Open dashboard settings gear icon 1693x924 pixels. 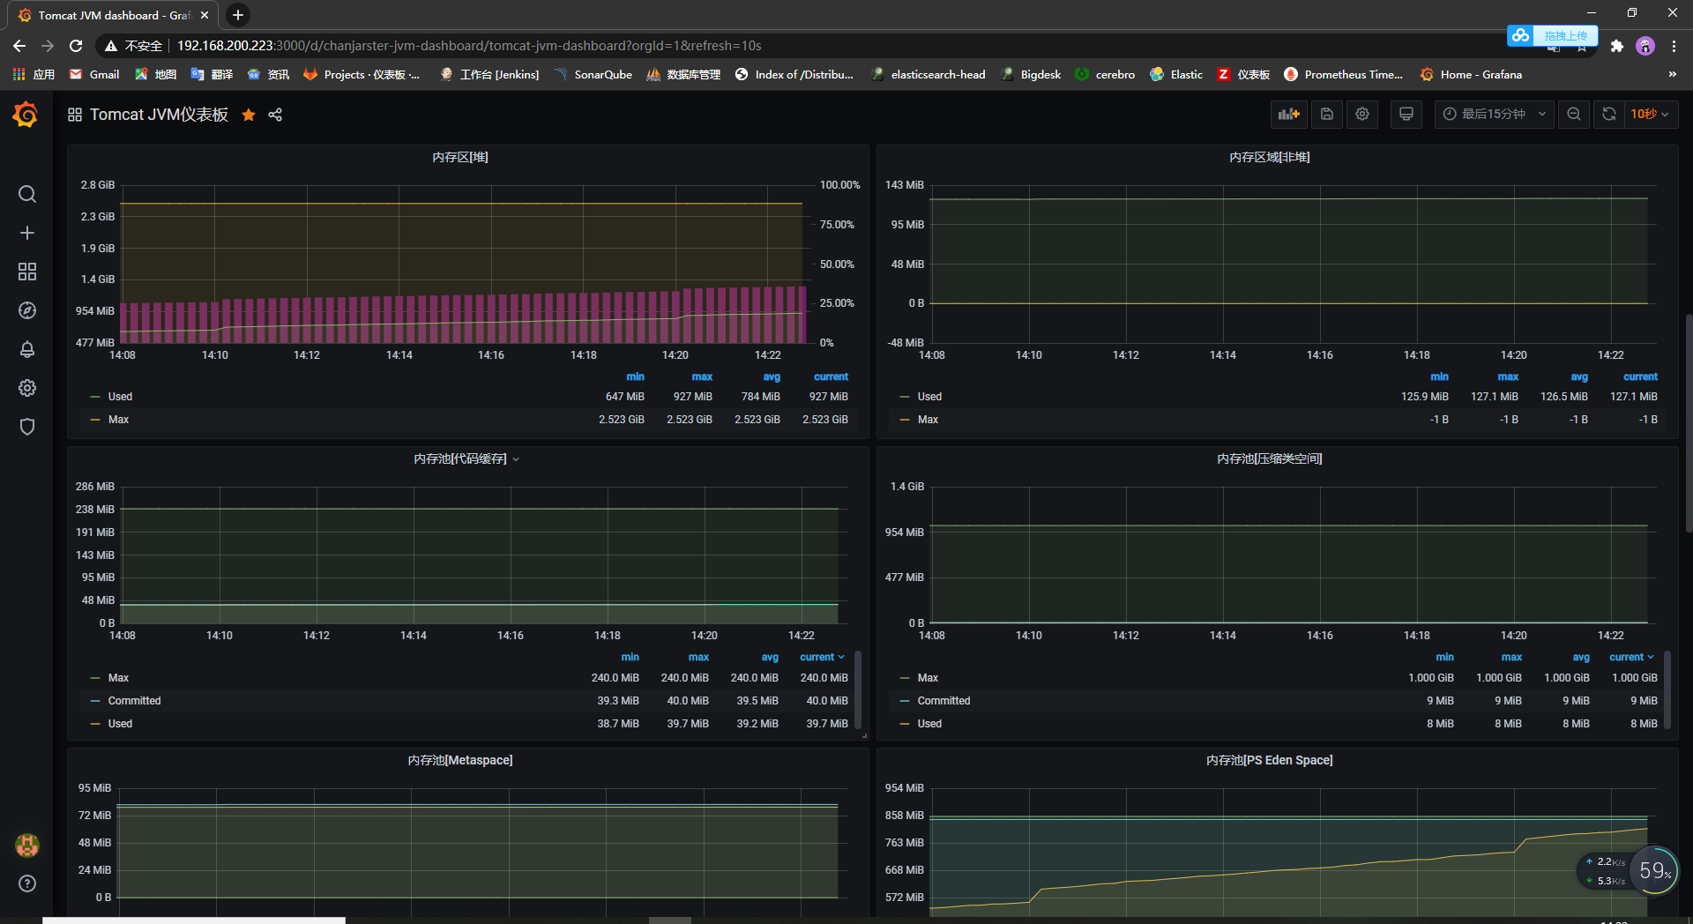[x=1362, y=114]
